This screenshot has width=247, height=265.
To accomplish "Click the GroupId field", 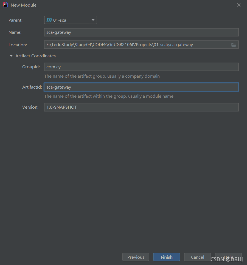I will coord(141,67).
